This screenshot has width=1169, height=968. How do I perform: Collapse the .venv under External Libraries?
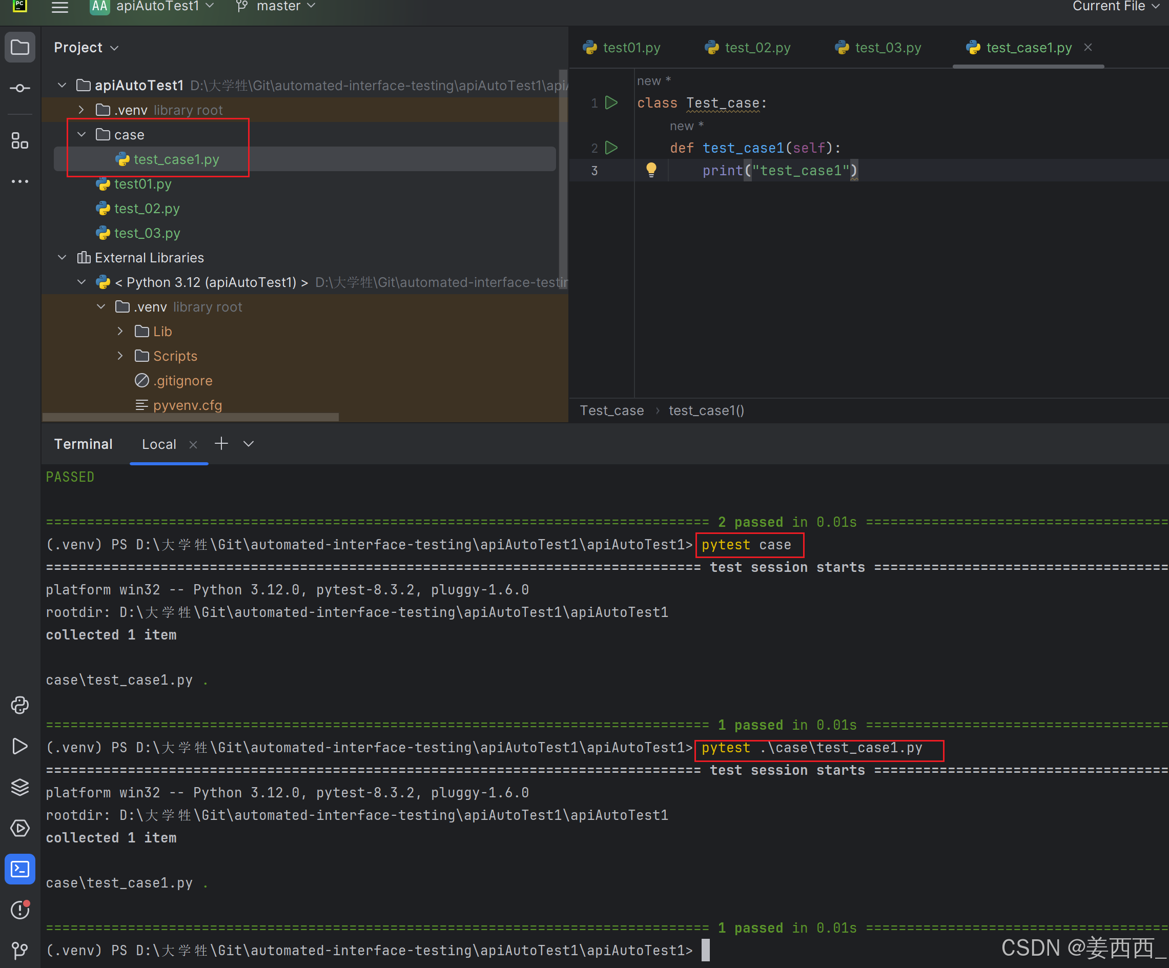[x=101, y=306]
